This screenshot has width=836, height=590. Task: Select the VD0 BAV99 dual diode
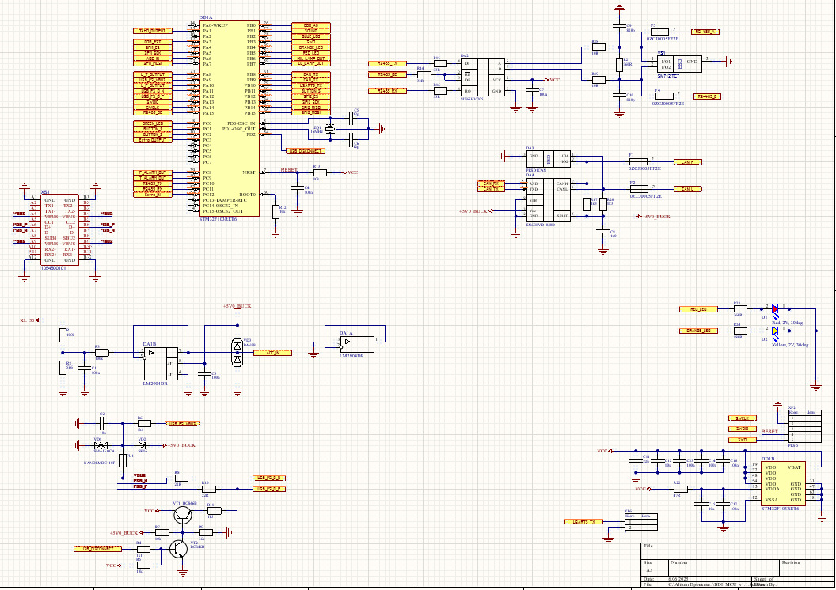point(237,352)
